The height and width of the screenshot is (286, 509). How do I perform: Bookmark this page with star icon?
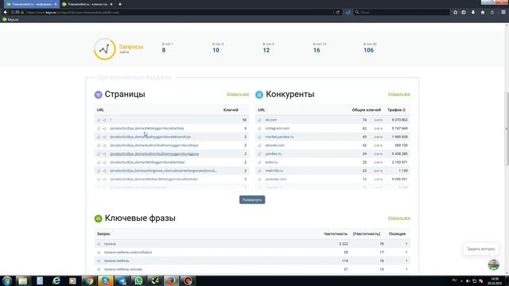coord(455,13)
